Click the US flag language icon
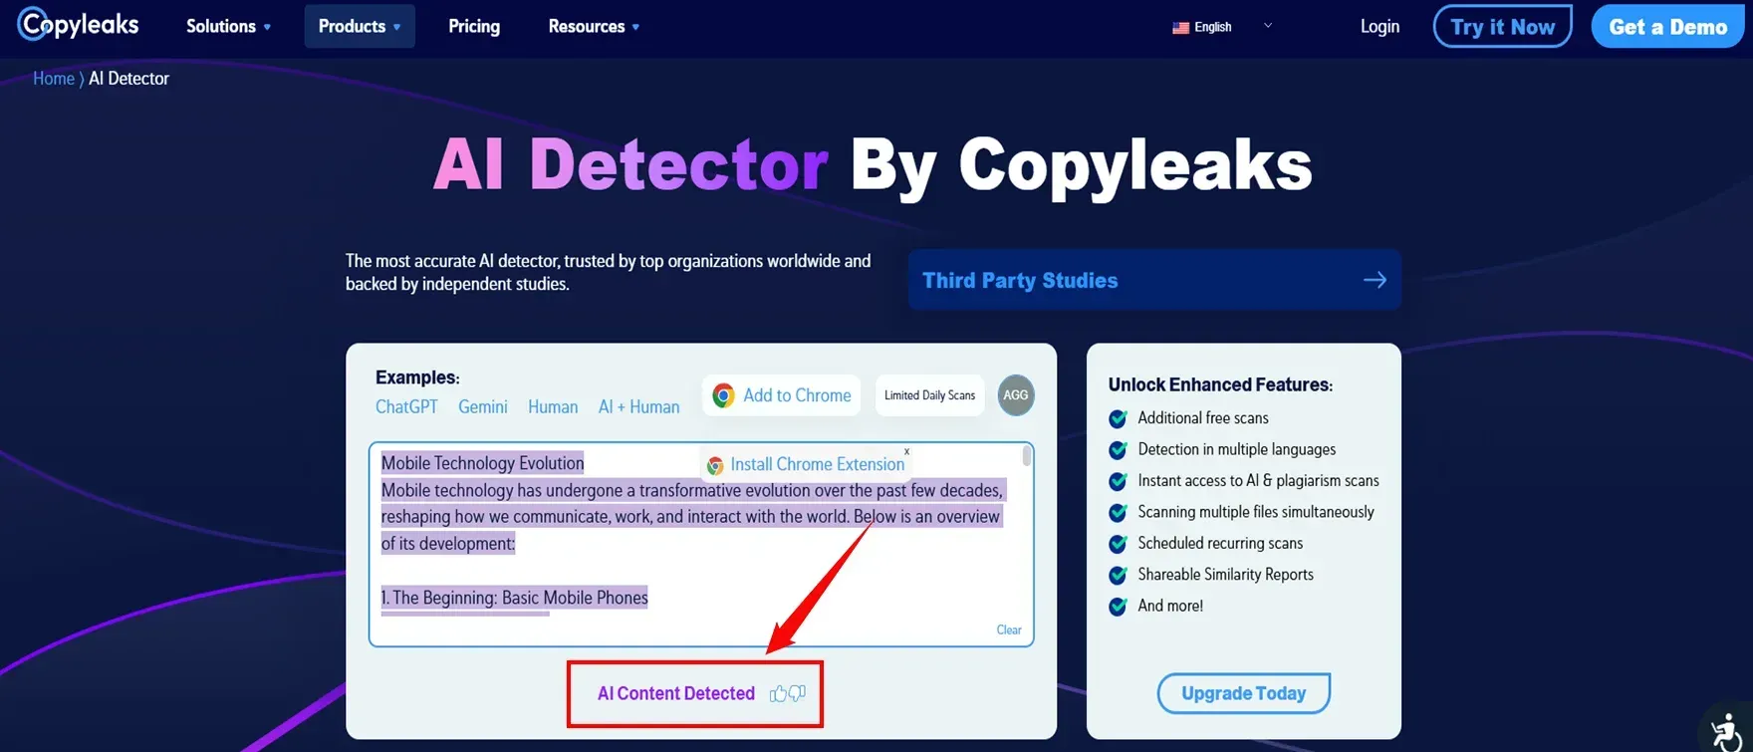 coord(1180,28)
